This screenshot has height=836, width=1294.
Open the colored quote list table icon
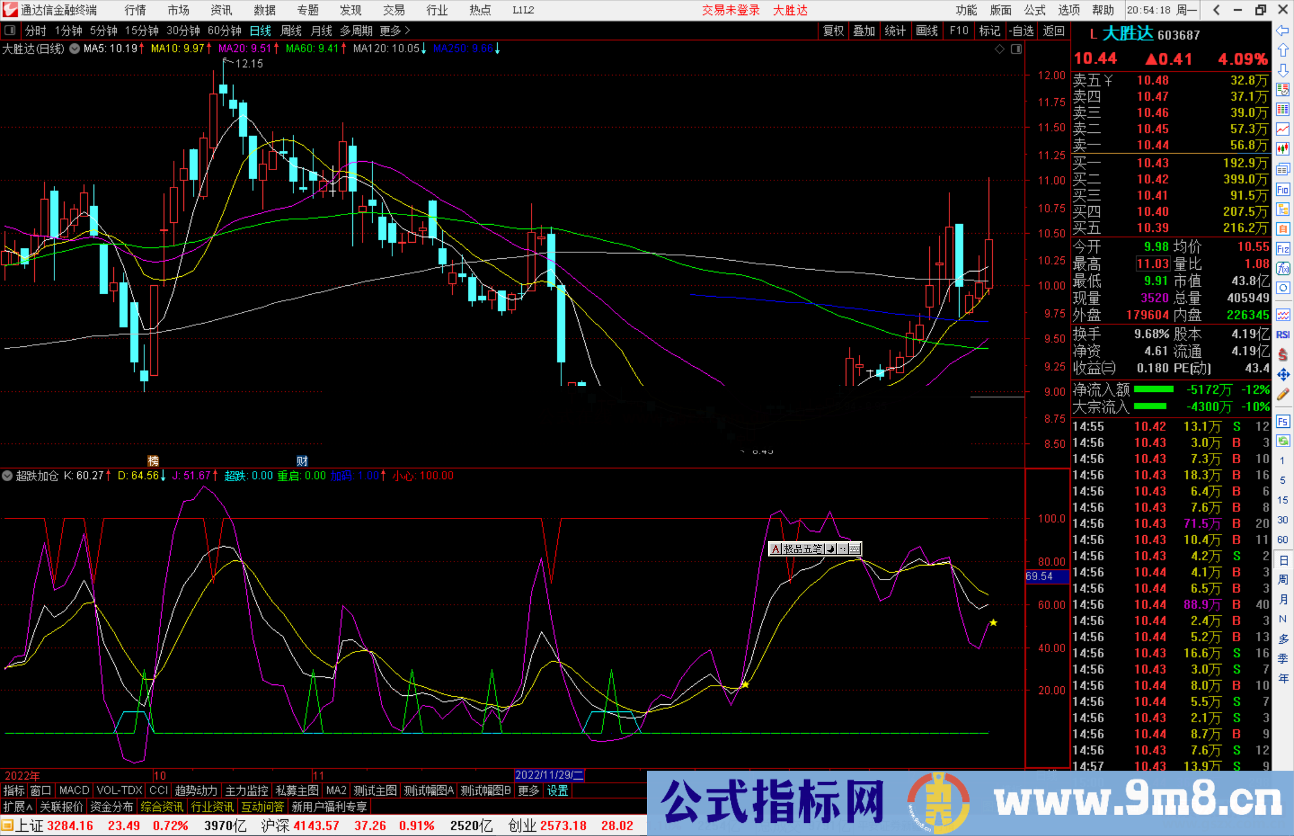(x=1283, y=109)
